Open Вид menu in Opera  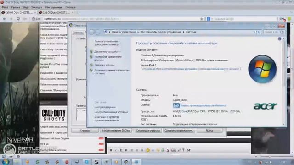pos(26,7)
